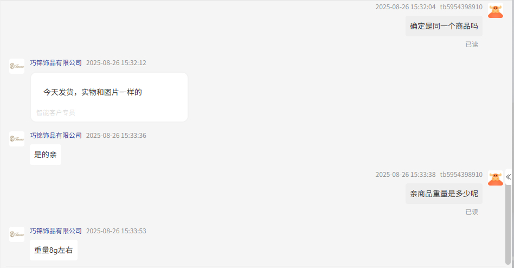Select the message 今天发货，实物和图片一样的
Viewport: 514px width, 268px height.
coord(109,97)
